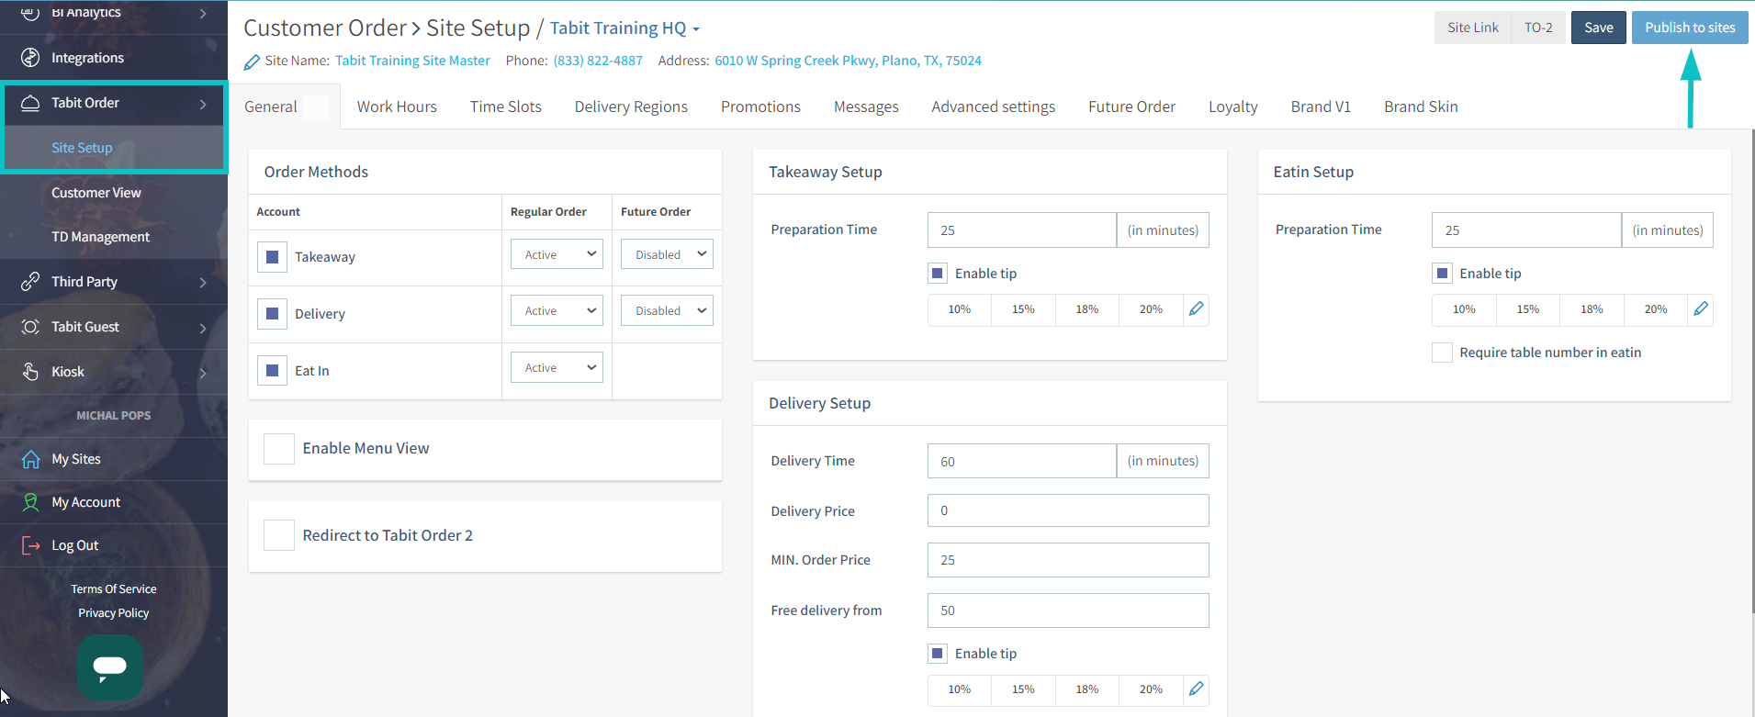Toggle Enable tip in Takeaway Setup

(938, 274)
